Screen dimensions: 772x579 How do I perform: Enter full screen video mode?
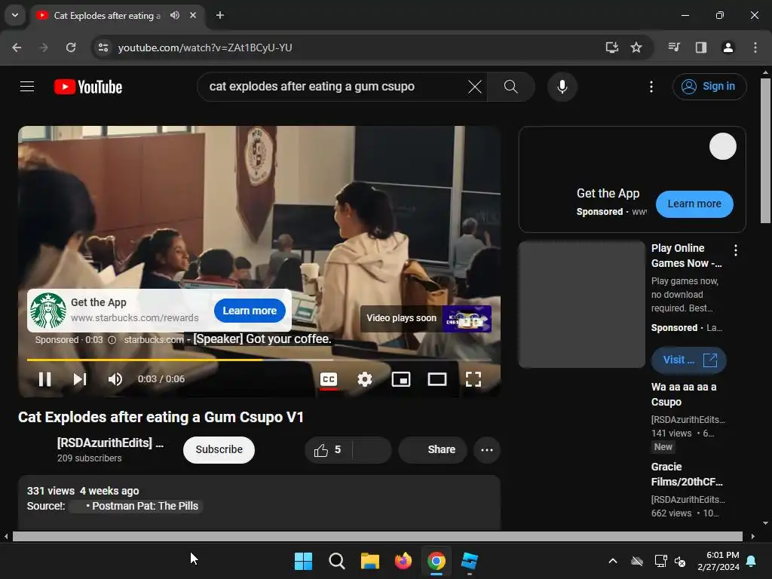click(473, 379)
